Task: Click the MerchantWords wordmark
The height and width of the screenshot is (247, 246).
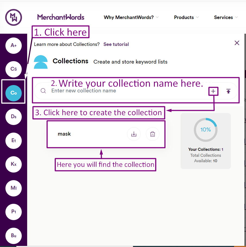Action: [61, 17]
